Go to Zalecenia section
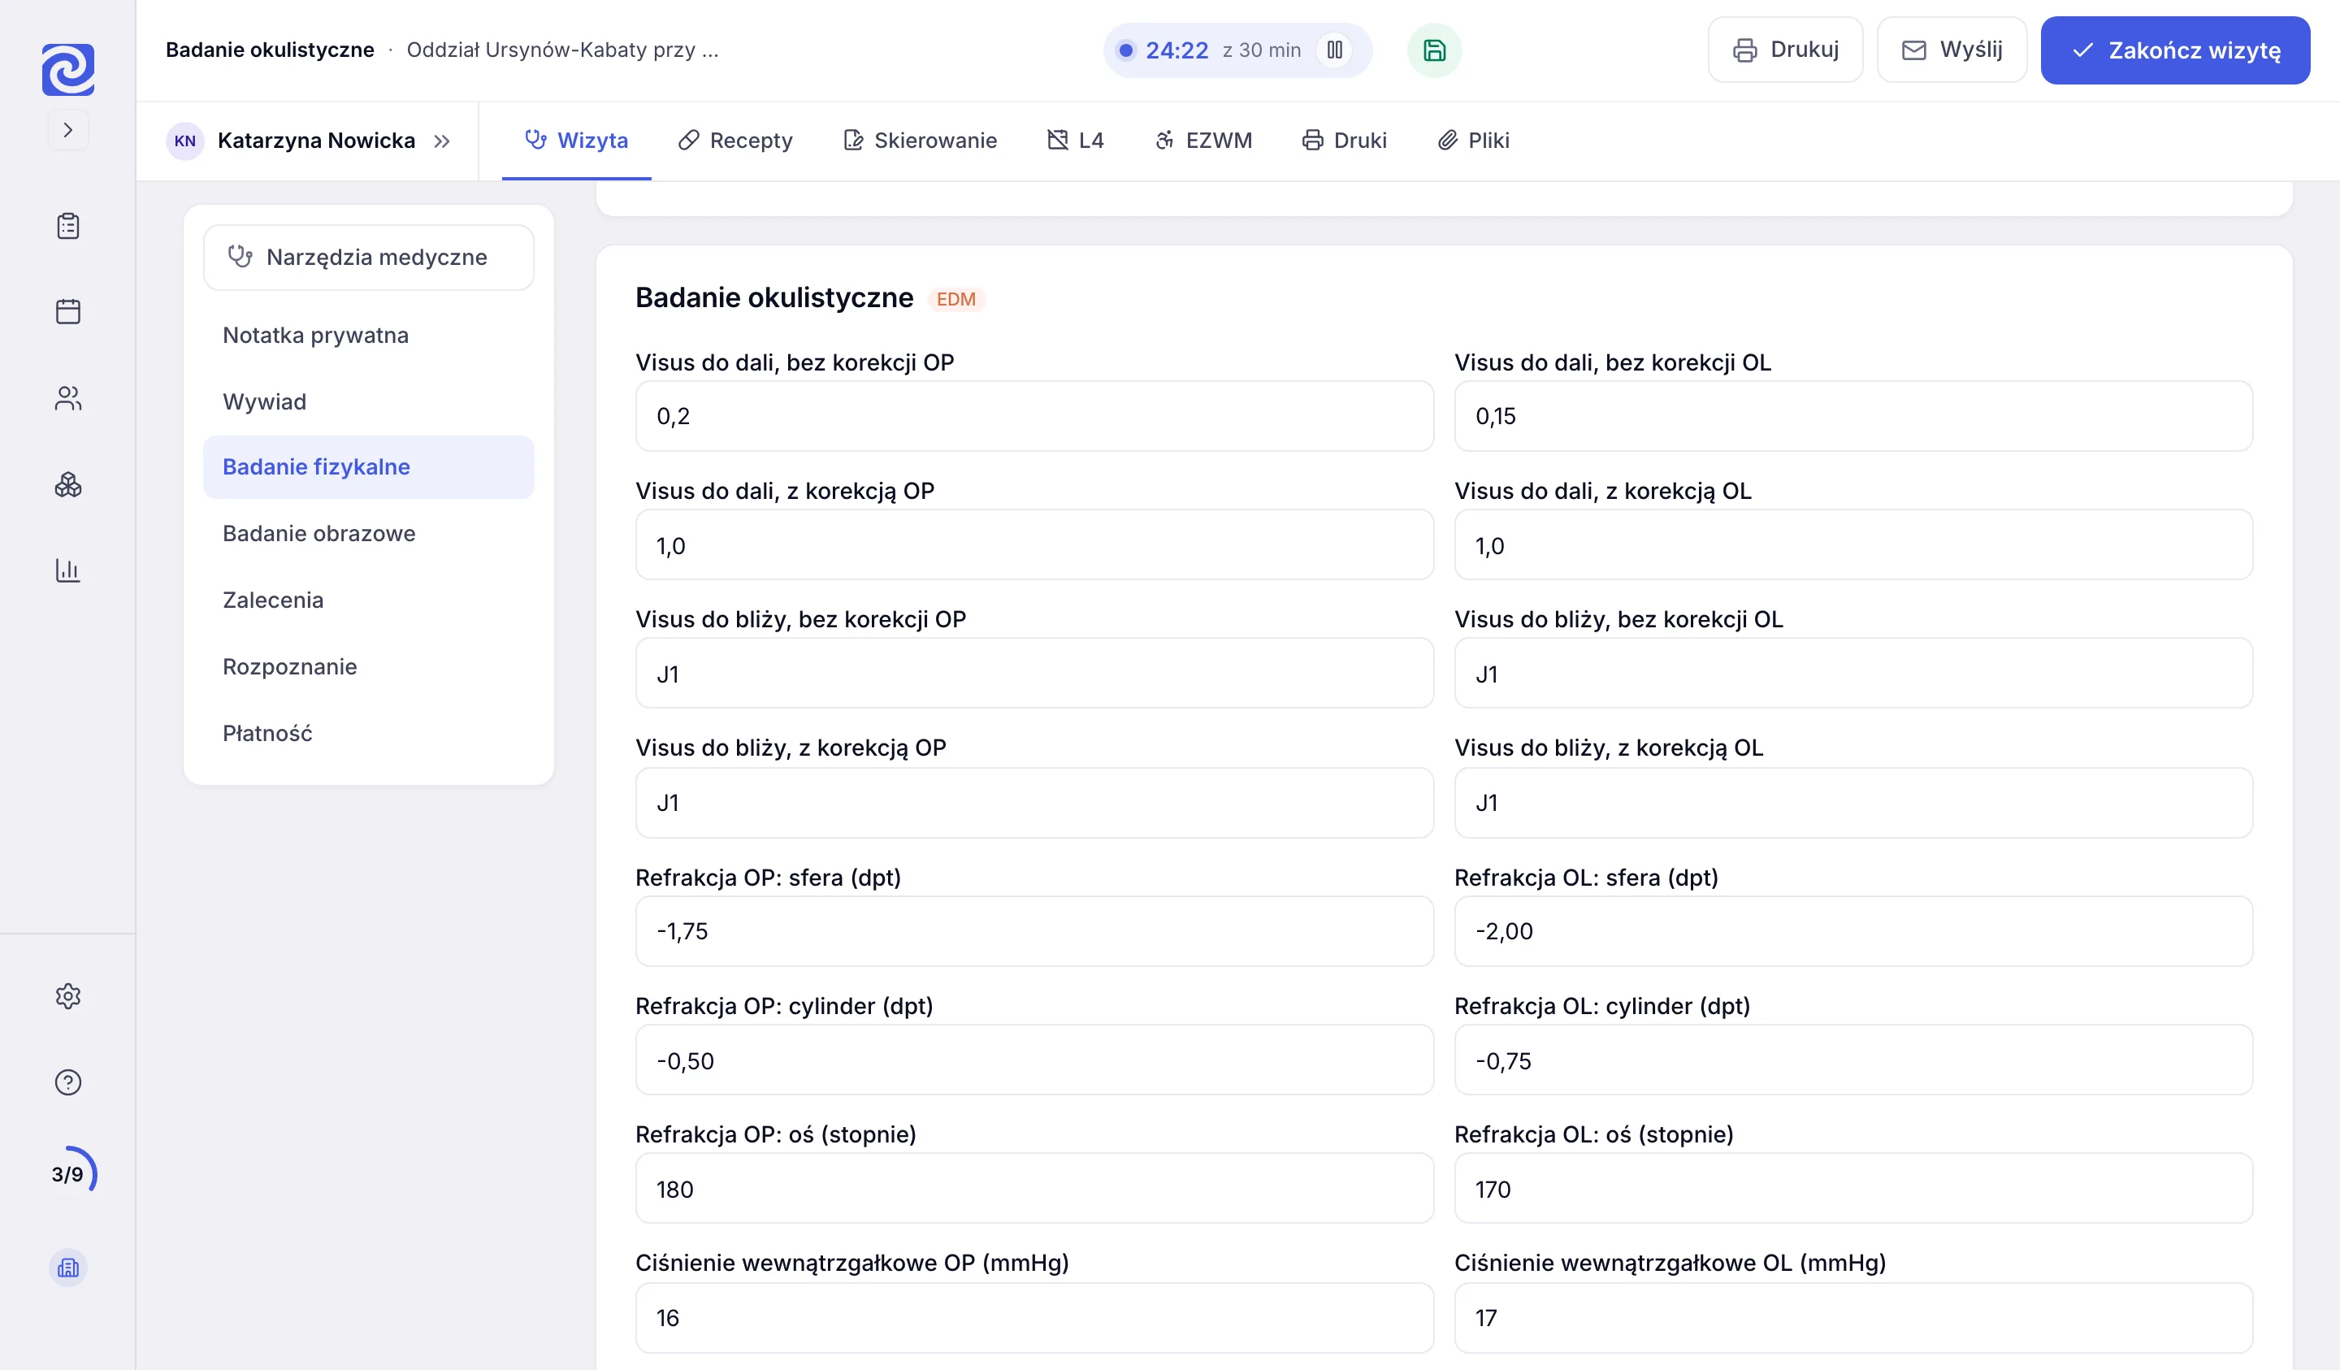Screen dimensions: 2340x1370 click(x=369, y=601)
